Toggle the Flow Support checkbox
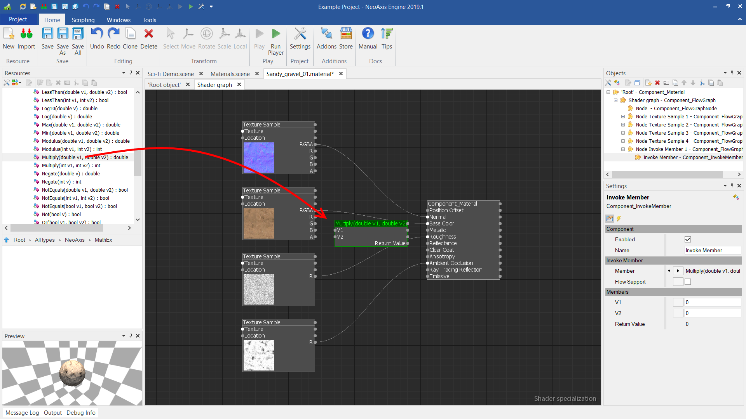The height and width of the screenshot is (419, 746). [x=688, y=282]
